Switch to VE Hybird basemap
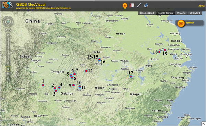The height and width of the screenshot is (126, 206). click(x=195, y=13)
